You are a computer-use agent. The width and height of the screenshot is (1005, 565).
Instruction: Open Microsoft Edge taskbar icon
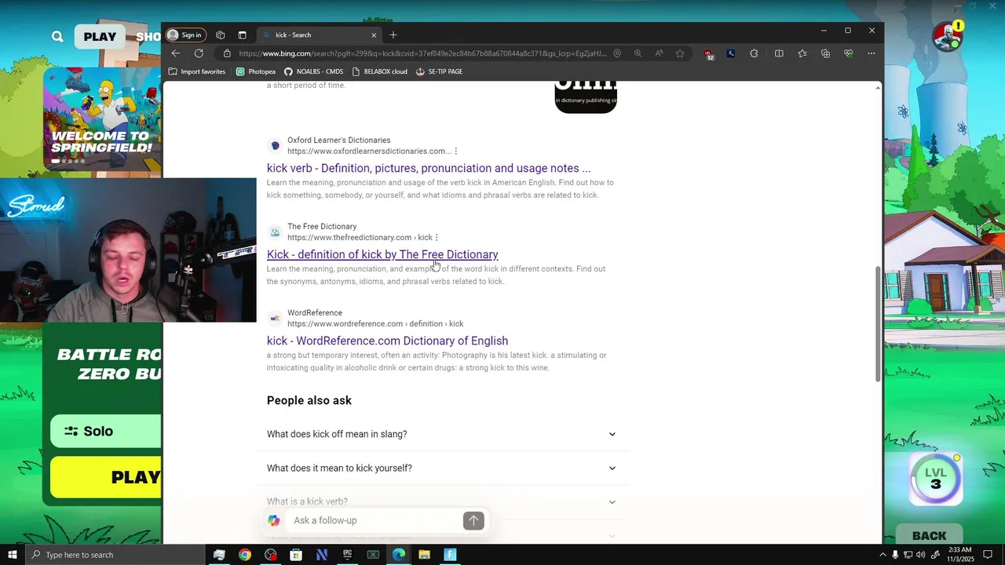[x=399, y=555]
